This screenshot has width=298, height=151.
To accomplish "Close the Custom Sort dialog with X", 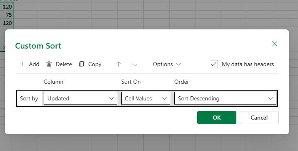I will click(x=275, y=44).
